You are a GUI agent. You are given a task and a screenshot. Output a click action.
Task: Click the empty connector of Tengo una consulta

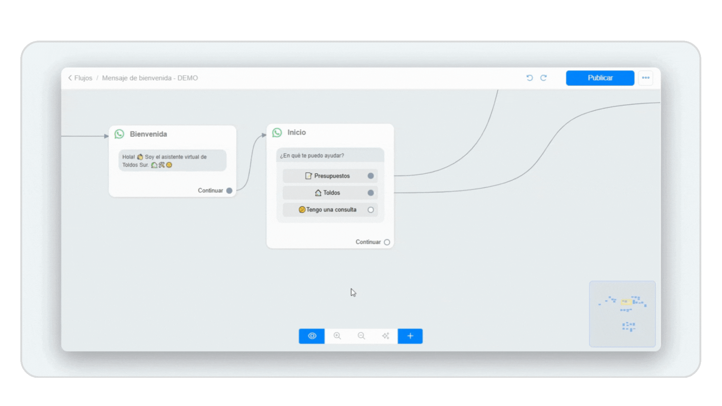[371, 210]
